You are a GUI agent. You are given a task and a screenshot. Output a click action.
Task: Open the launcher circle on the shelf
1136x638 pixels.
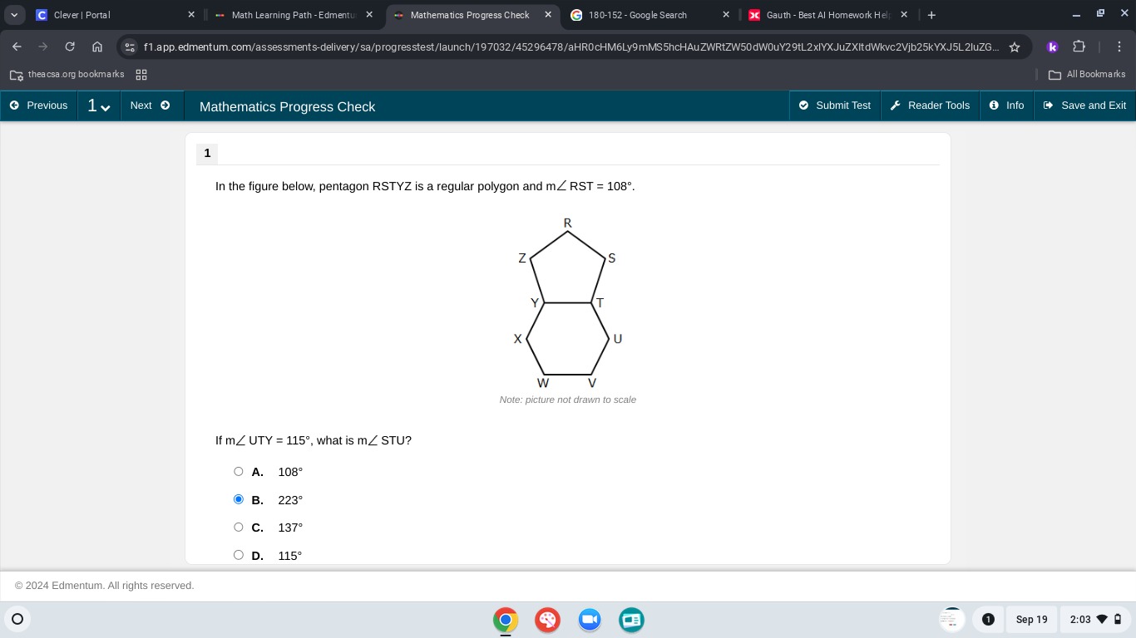click(x=17, y=619)
